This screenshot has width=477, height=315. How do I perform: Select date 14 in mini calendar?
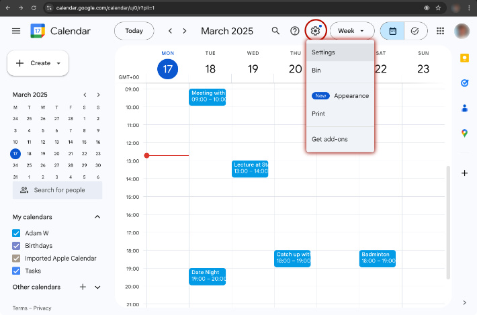71,142
